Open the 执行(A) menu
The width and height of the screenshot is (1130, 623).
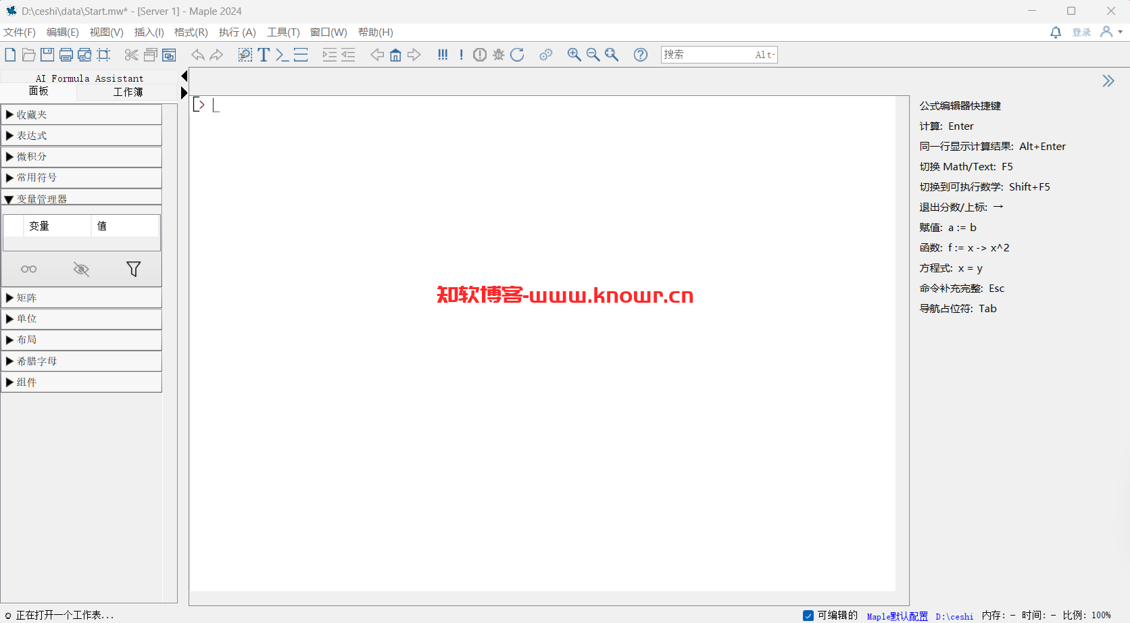(x=237, y=32)
